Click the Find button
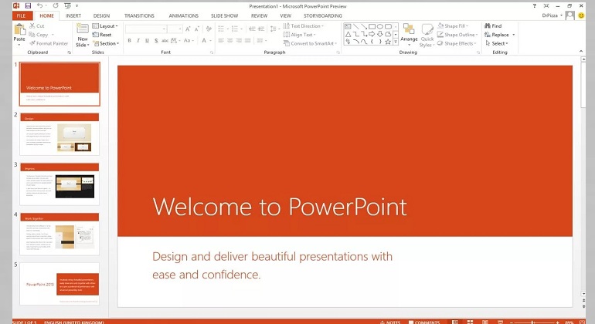Viewport: 595px width, 324px height. (x=493, y=25)
